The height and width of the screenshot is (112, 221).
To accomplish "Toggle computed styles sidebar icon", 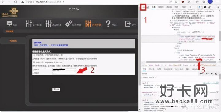I will 216,73.
